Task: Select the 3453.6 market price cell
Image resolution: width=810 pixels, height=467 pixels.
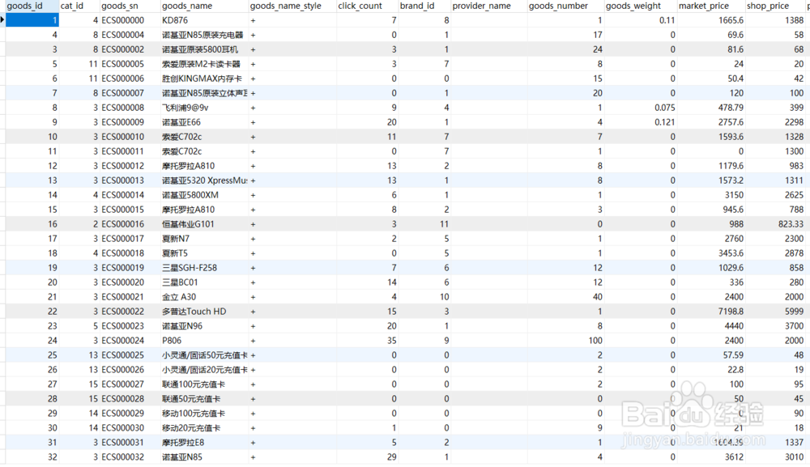Action: 711,253
